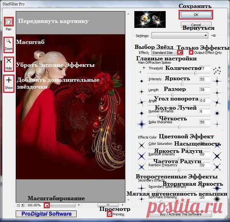Click the gray star icon left of Color Saturation
Viewport: 230px width, 222px height.
141,145
